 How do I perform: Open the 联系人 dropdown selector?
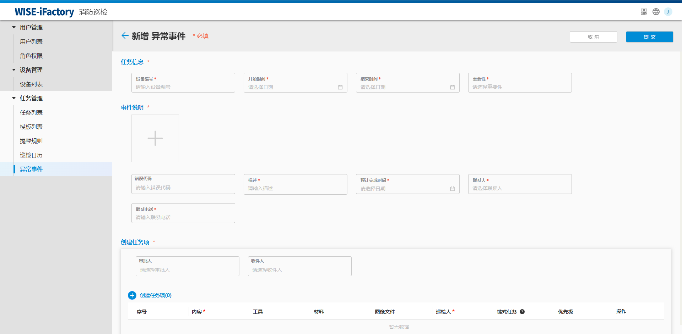pos(519,188)
